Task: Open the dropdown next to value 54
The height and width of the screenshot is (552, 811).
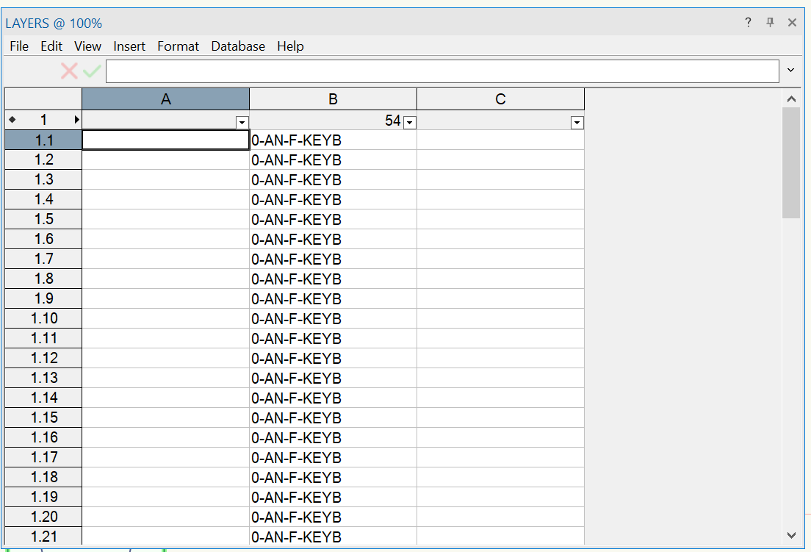Action: click(409, 122)
